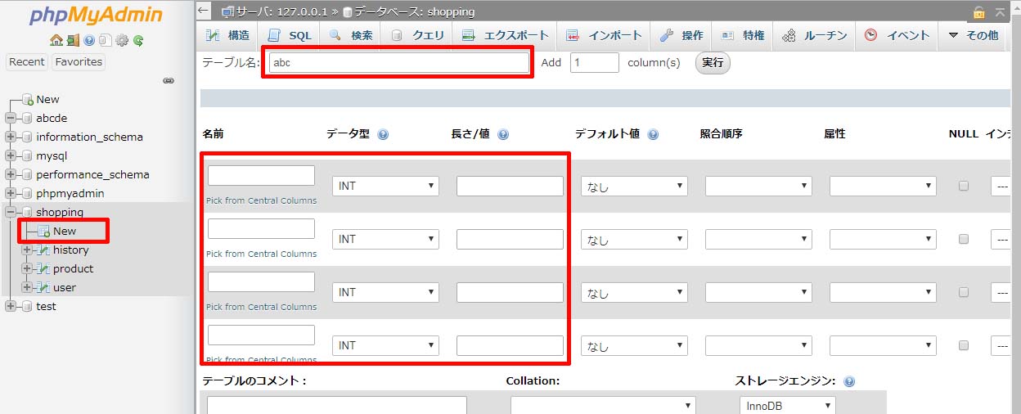
Task: Tick the NULL checkbox in the first row
Action: tap(964, 186)
